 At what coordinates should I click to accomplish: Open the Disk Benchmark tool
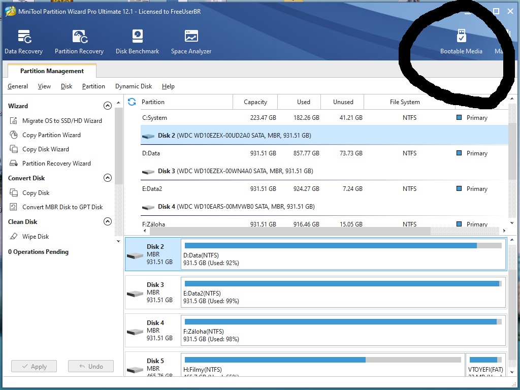click(x=137, y=42)
